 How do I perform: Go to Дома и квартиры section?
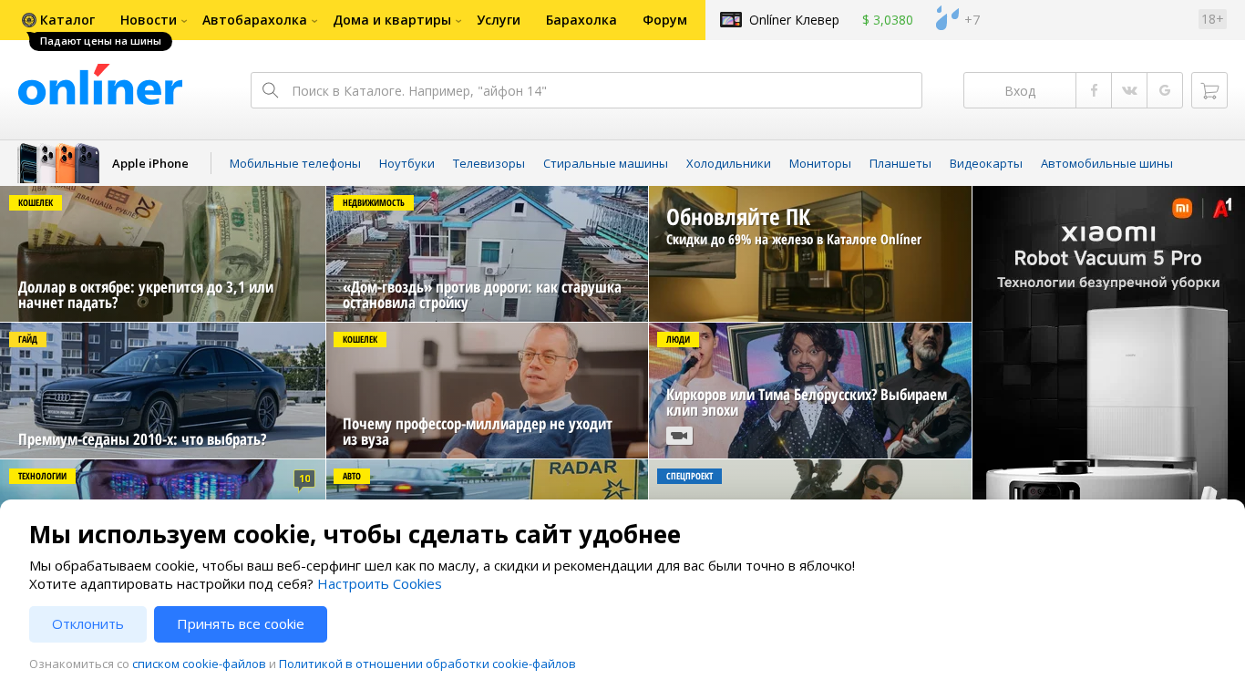[x=392, y=20]
